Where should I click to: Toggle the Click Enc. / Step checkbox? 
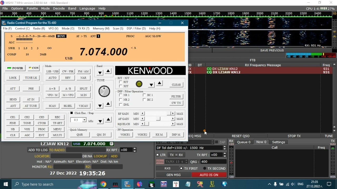coord(72,113)
